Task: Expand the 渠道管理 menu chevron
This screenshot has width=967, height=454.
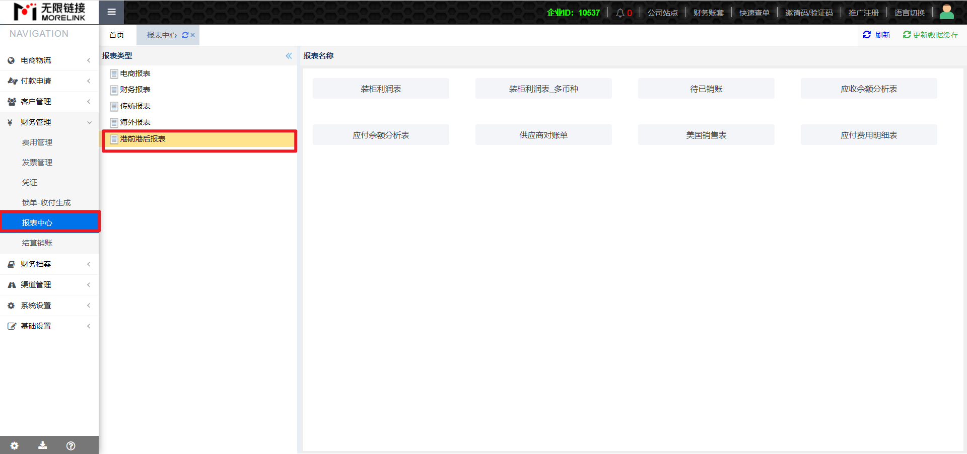Action: (89, 284)
